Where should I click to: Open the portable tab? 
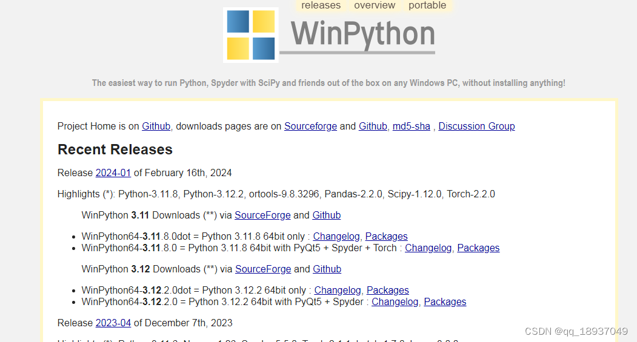pyautogui.click(x=427, y=5)
